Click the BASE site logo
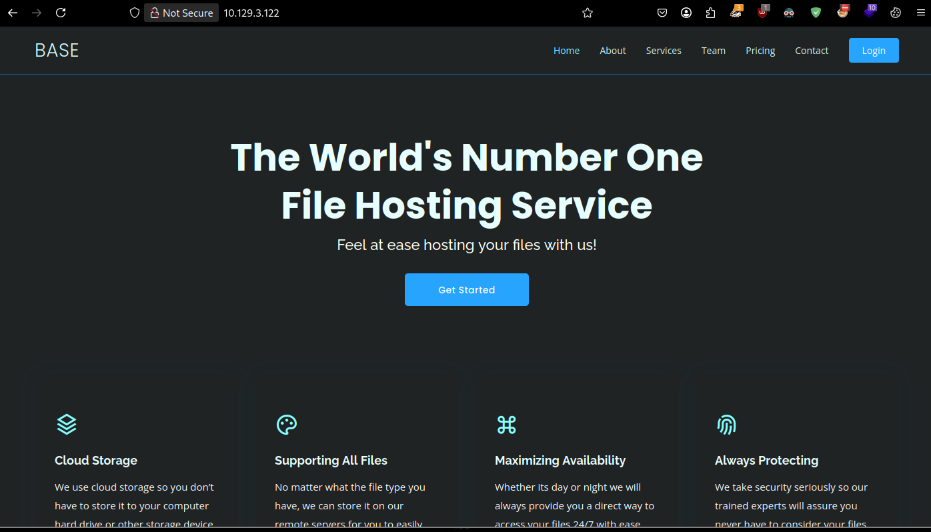This screenshot has height=532, width=931. [x=57, y=51]
